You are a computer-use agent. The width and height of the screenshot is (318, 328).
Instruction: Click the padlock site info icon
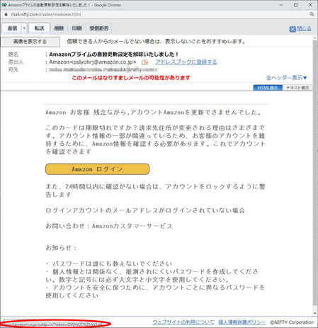tap(6, 14)
